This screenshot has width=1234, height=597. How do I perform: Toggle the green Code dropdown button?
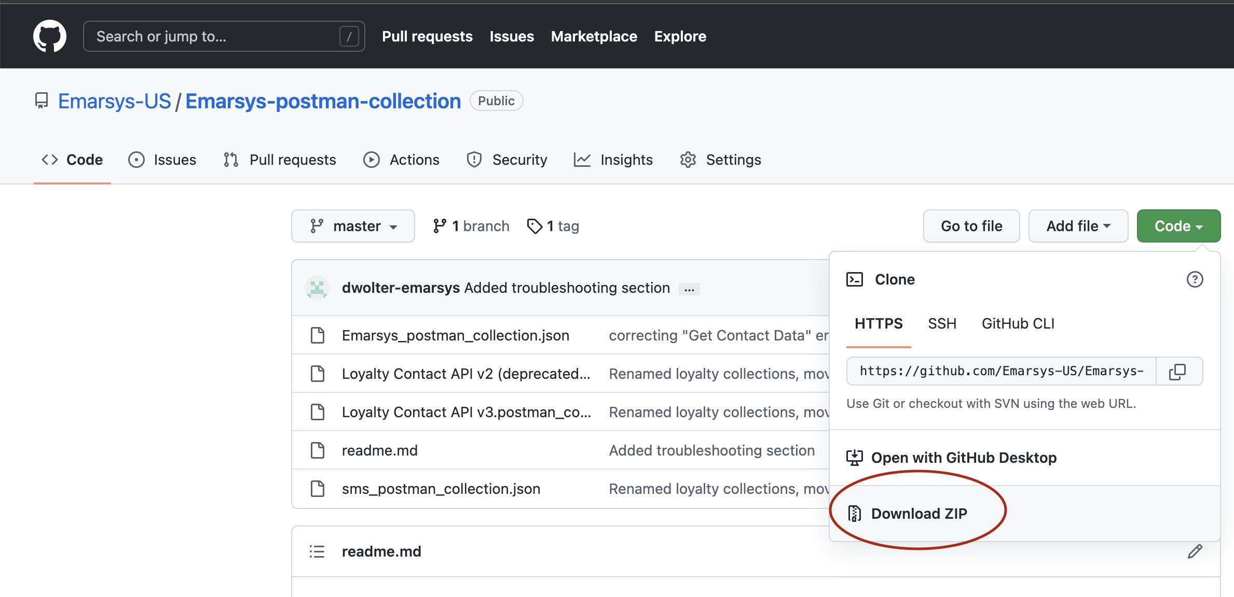tap(1178, 226)
